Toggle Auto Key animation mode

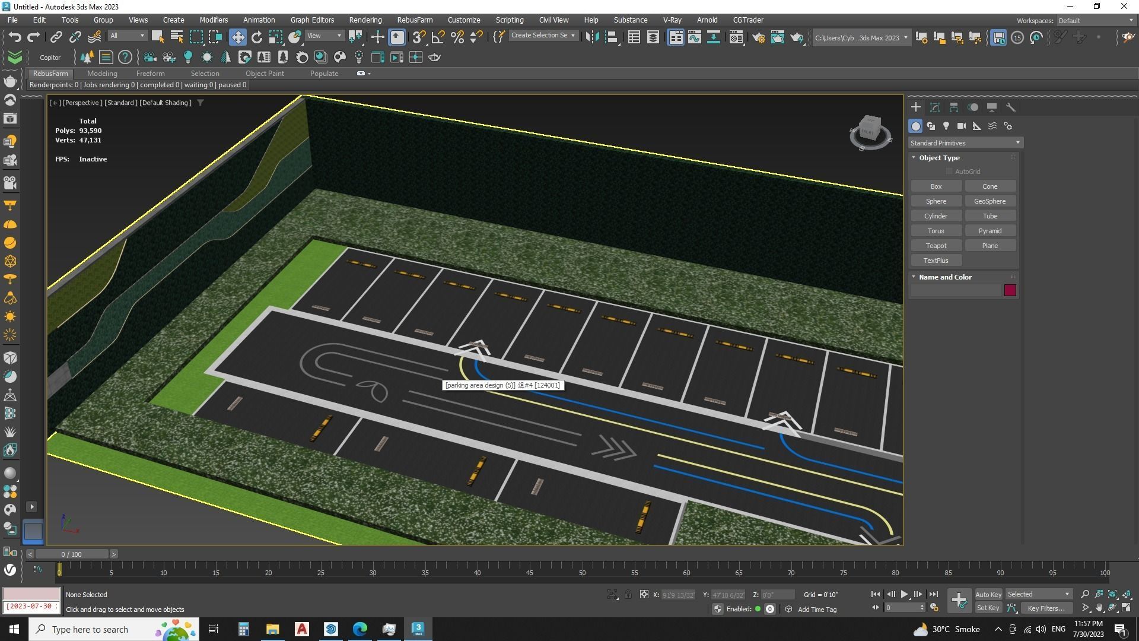[x=988, y=594]
